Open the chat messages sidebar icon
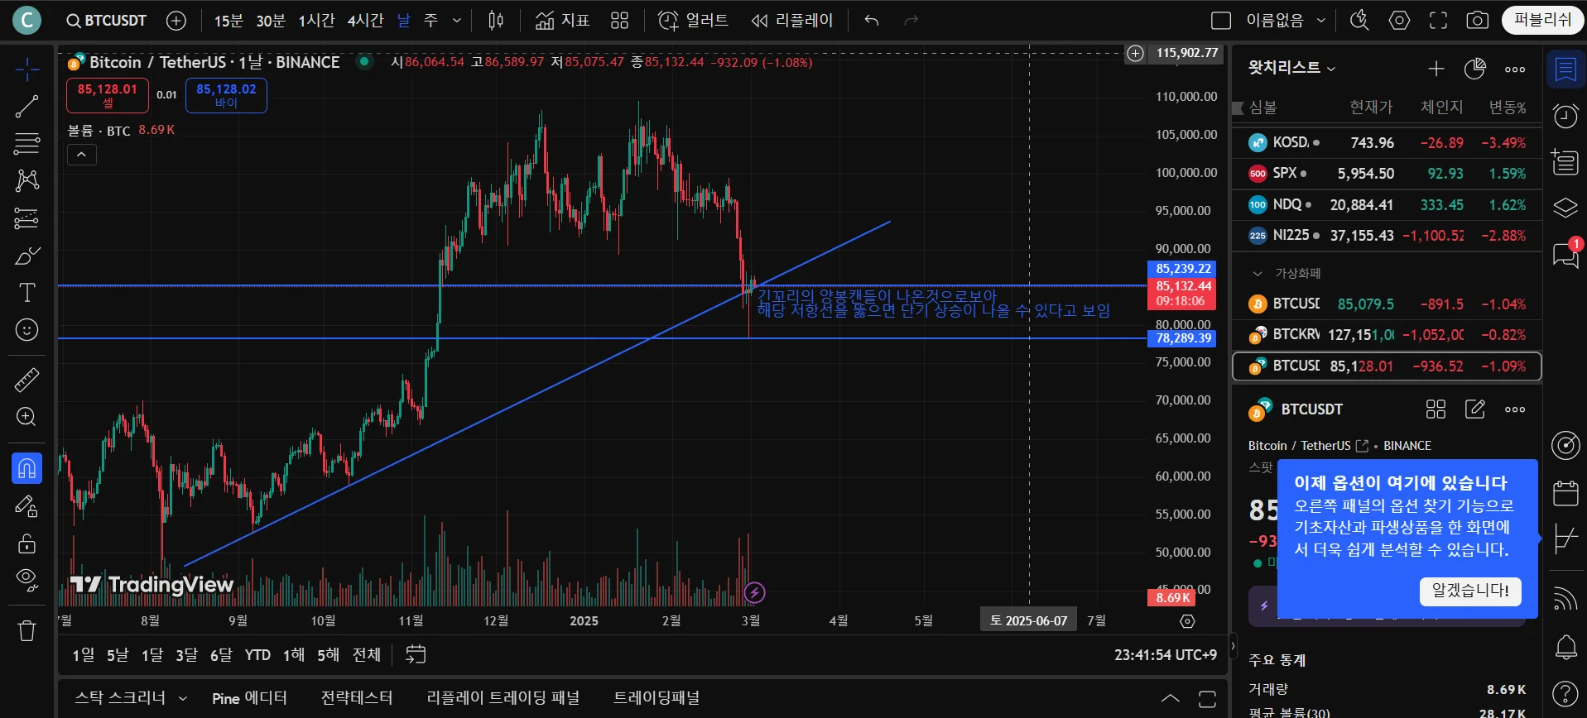The width and height of the screenshot is (1587, 718). pos(1565,255)
